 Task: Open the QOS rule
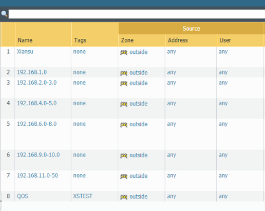(x=22, y=196)
